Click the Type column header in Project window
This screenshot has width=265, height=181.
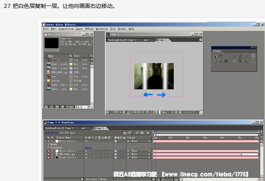pyautogui.click(x=81, y=56)
